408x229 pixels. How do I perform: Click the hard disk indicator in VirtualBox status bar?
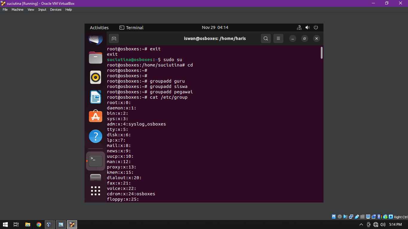pyautogui.click(x=334, y=217)
